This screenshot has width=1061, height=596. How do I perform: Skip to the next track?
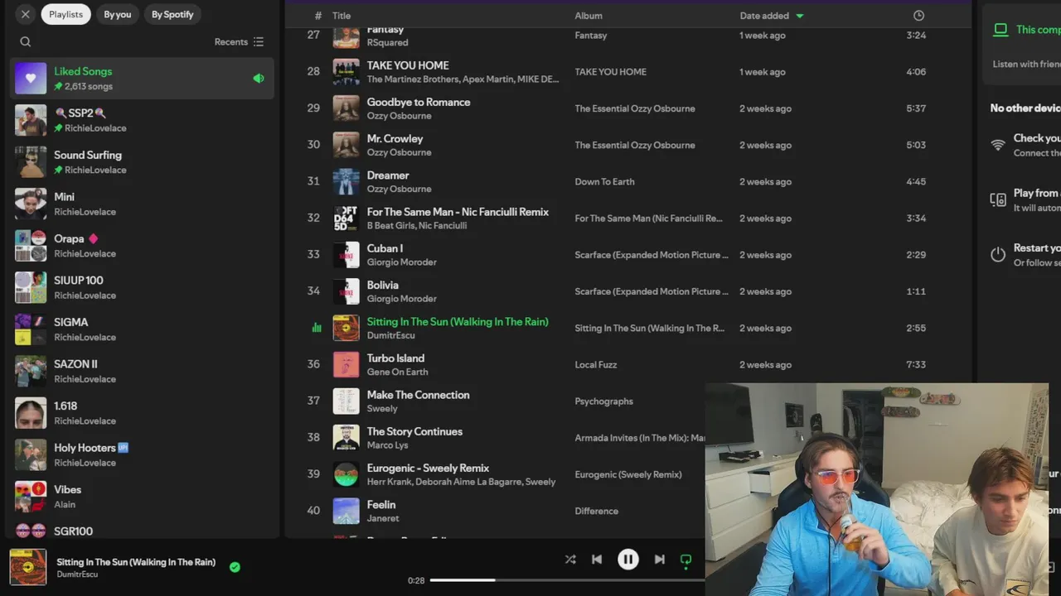(659, 560)
